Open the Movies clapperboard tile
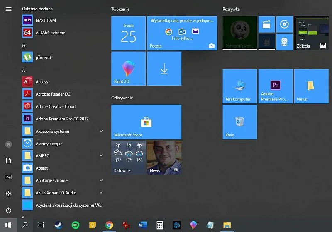Viewport: 332px width, 232px height. pos(266,24)
